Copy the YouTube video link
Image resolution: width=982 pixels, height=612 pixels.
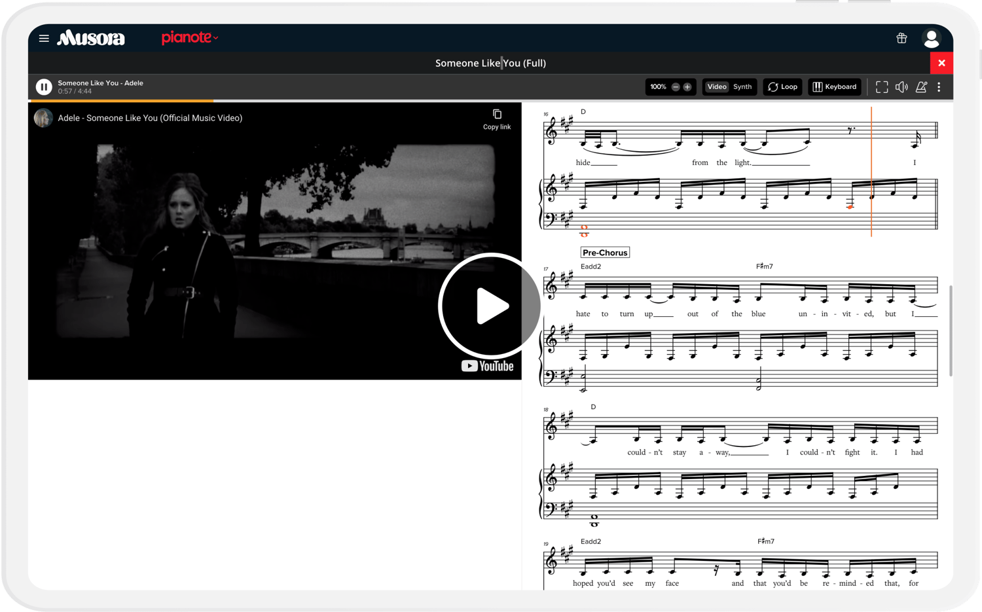(x=497, y=120)
